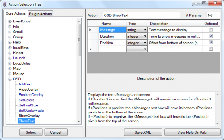Viewport: 224px width, 140px height.
Task: Select the EventGhost tree item label
Action: (22, 21)
